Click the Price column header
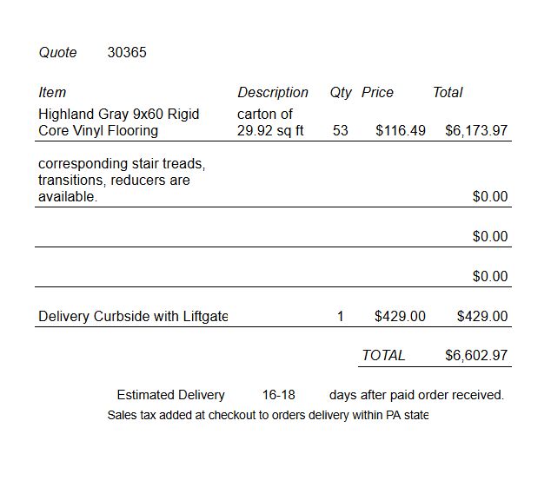 [377, 93]
